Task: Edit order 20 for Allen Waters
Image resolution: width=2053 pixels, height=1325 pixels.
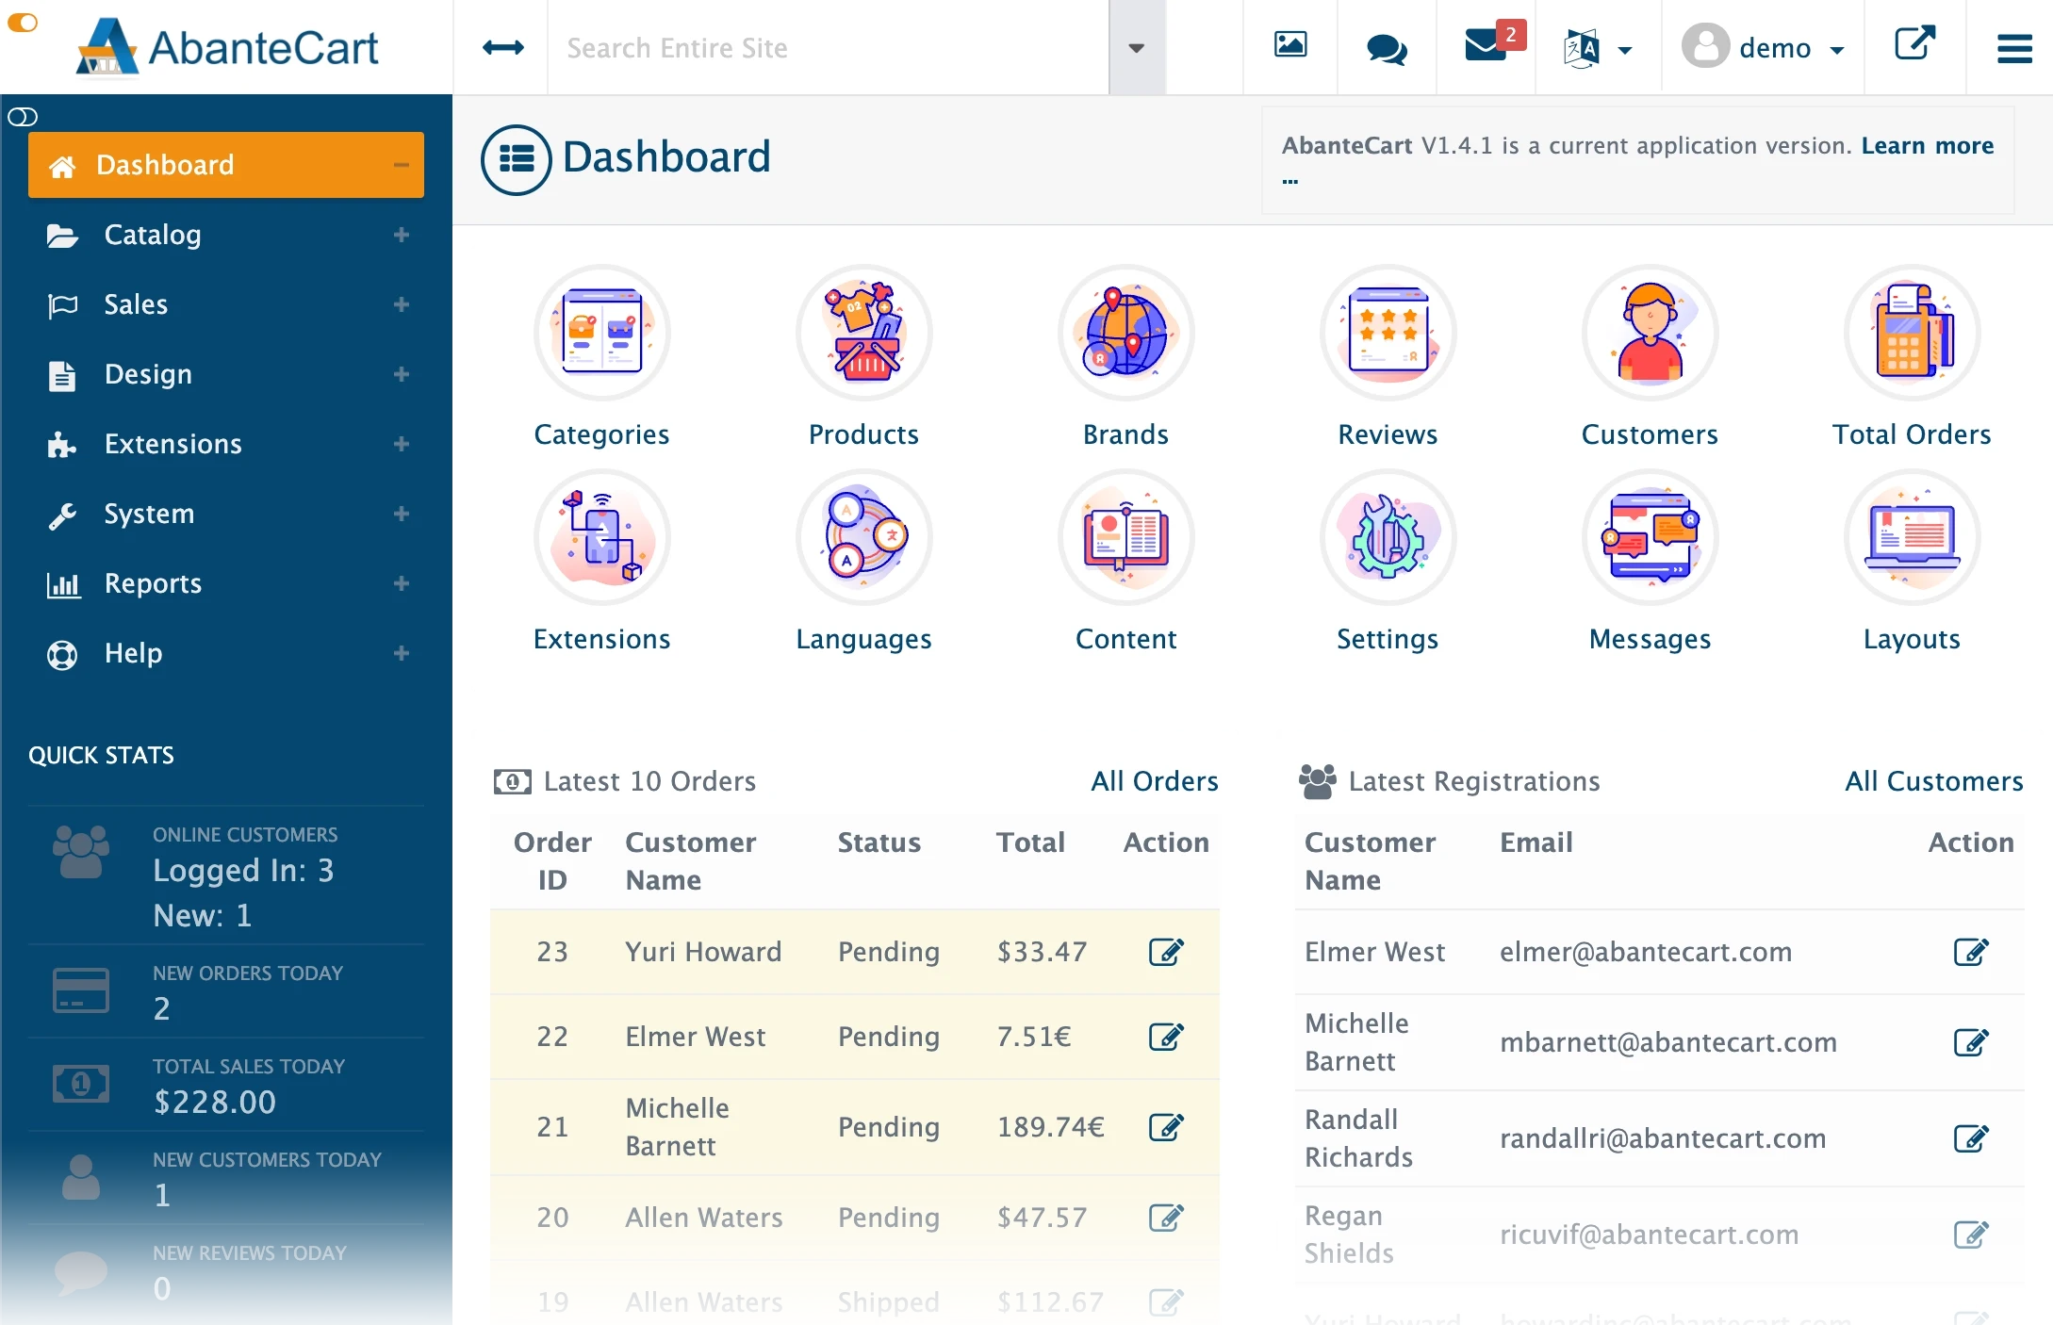Action: point(1166,1218)
